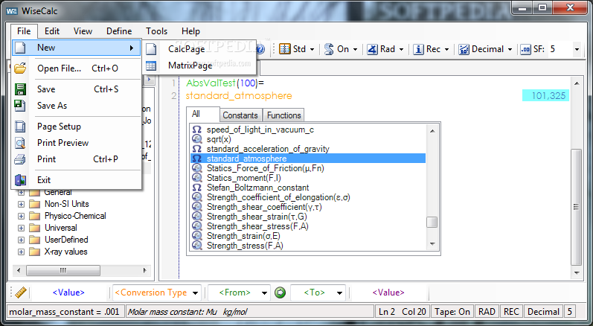Expand the Universal folder
Image resolution: width=593 pixels, height=326 pixels.
click(x=21, y=228)
